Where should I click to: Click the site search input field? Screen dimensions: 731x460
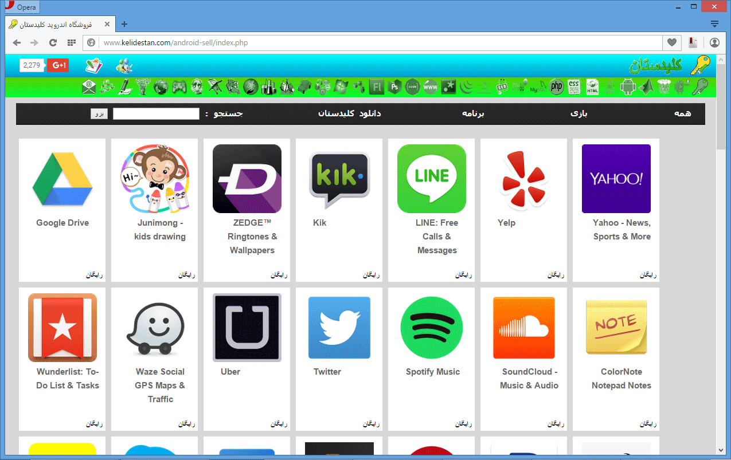click(x=156, y=114)
